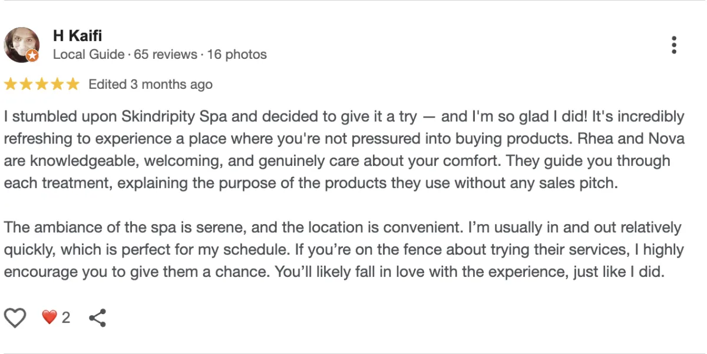Image resolution: width=707 pixels, height=354 pixels.
Task: View the reviewer's 65 reviews
Action: [166, 55]
